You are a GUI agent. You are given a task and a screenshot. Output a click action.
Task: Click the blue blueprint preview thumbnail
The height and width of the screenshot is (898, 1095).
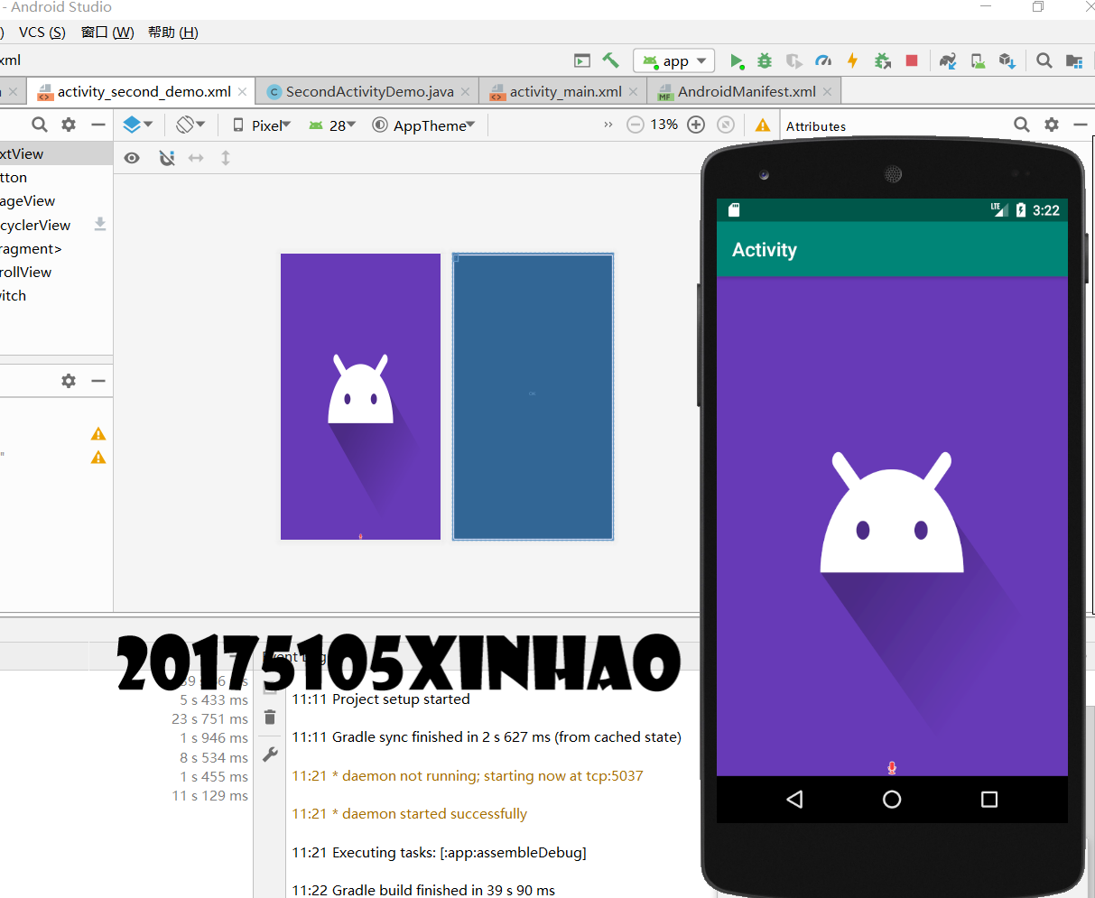pyautogui.click(x=533, y=396)
